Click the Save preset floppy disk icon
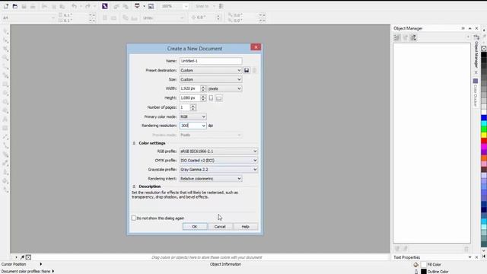This screenshot has width=487, height=274. point(247,71)
